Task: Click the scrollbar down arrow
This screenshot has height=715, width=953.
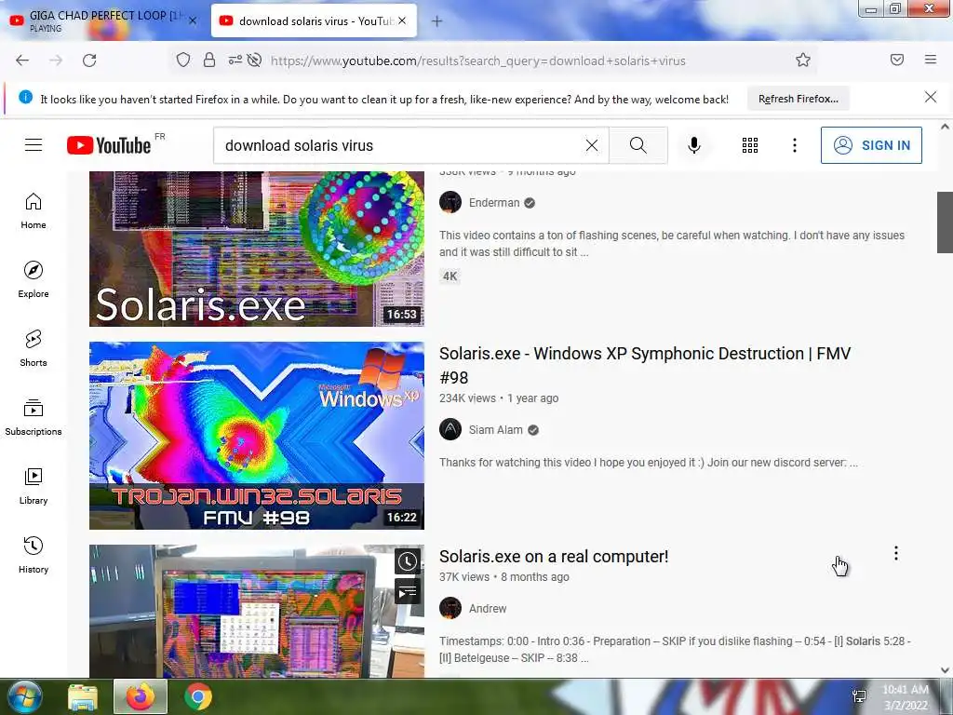Action: click(x=945, y=670)
